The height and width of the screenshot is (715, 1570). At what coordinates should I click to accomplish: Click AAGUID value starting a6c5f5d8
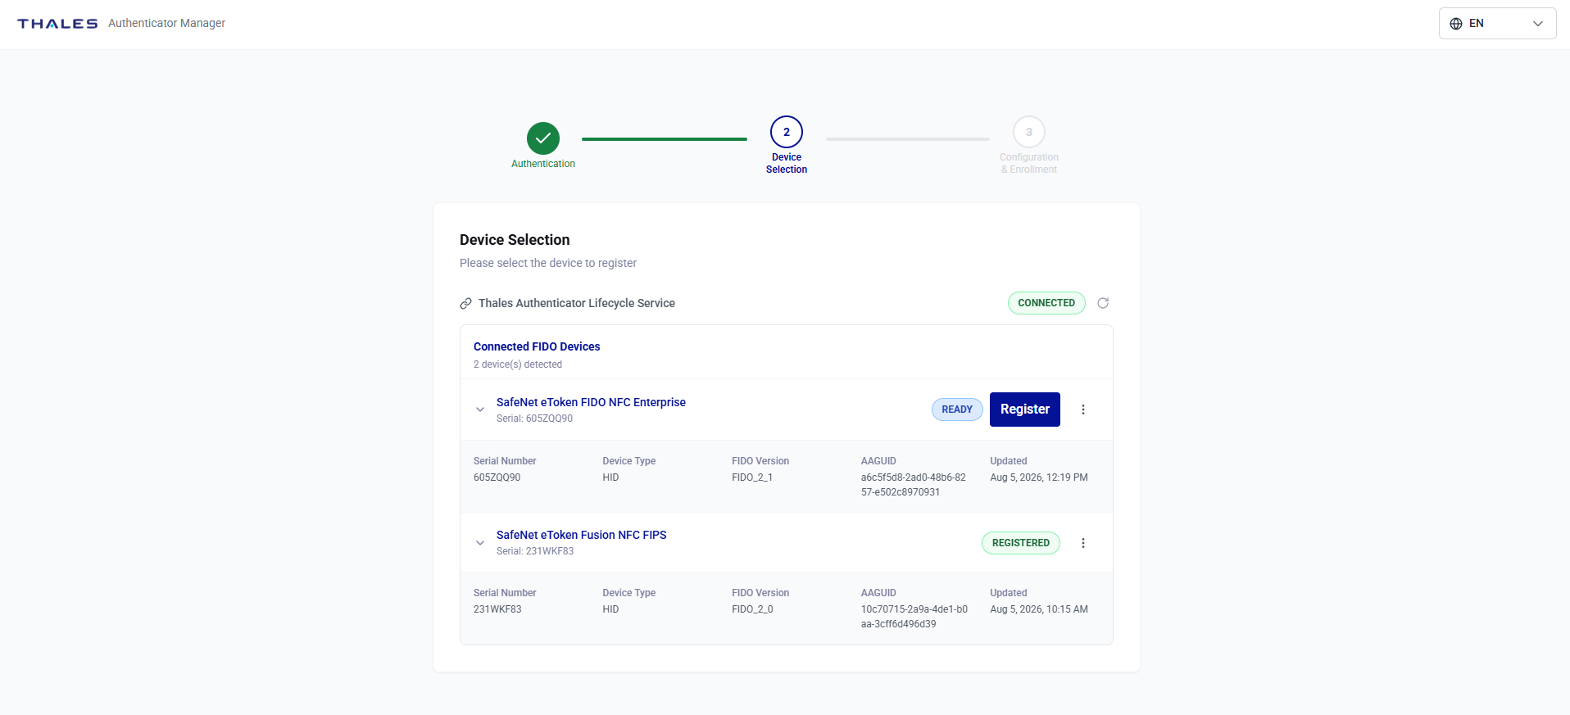(914, 485)
